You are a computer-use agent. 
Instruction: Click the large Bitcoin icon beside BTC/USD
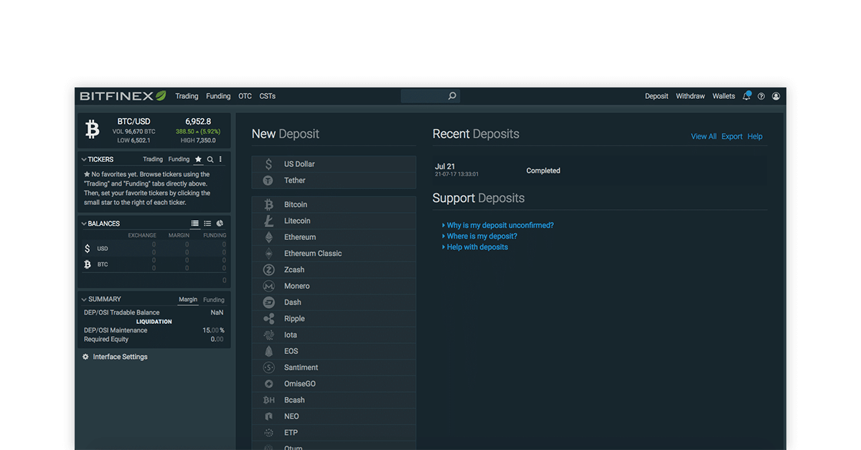coord(92,130)
